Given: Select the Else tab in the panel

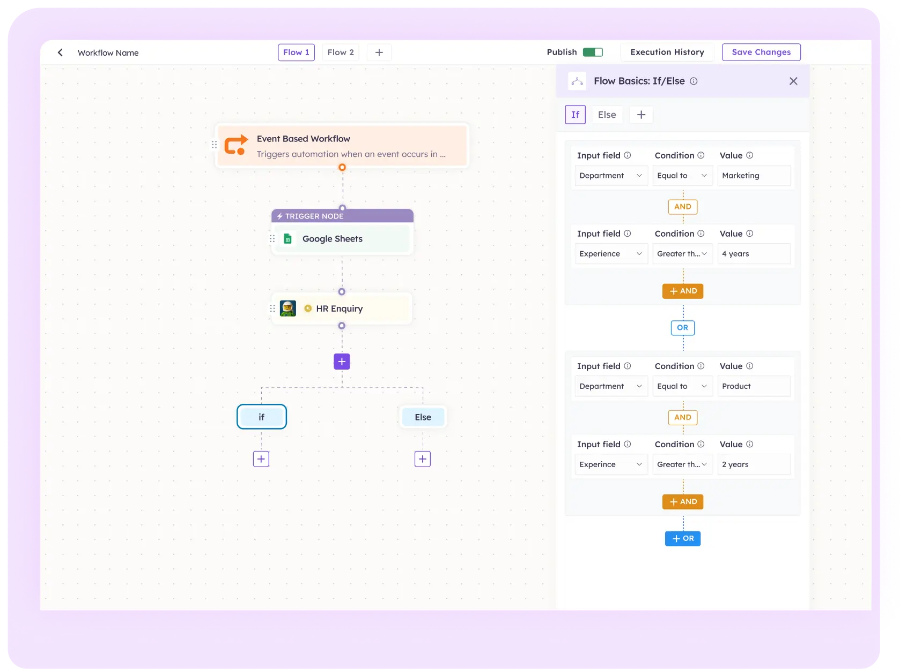Looking at the screenshot, I should pyautogui.click(x=607, y=115).
